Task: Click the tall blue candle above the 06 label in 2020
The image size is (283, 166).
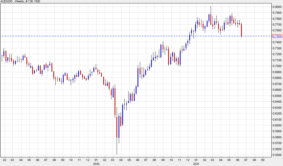Action: (138, 77)
